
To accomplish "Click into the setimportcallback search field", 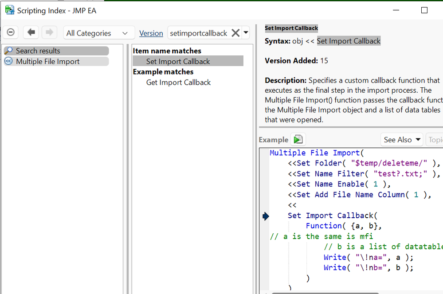I will pos(198,33).
